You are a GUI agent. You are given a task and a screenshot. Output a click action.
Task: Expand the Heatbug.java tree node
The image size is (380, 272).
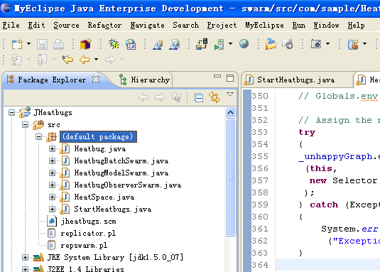point(52,148)
